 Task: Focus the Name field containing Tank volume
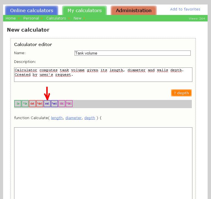[x=133, y=53]
